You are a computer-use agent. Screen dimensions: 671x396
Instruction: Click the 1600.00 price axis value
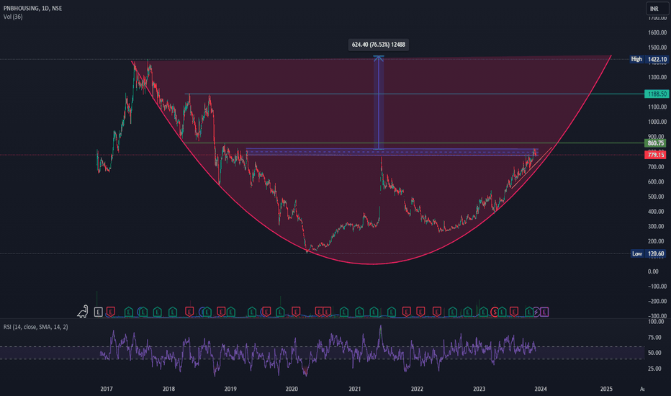pos(657,32)
